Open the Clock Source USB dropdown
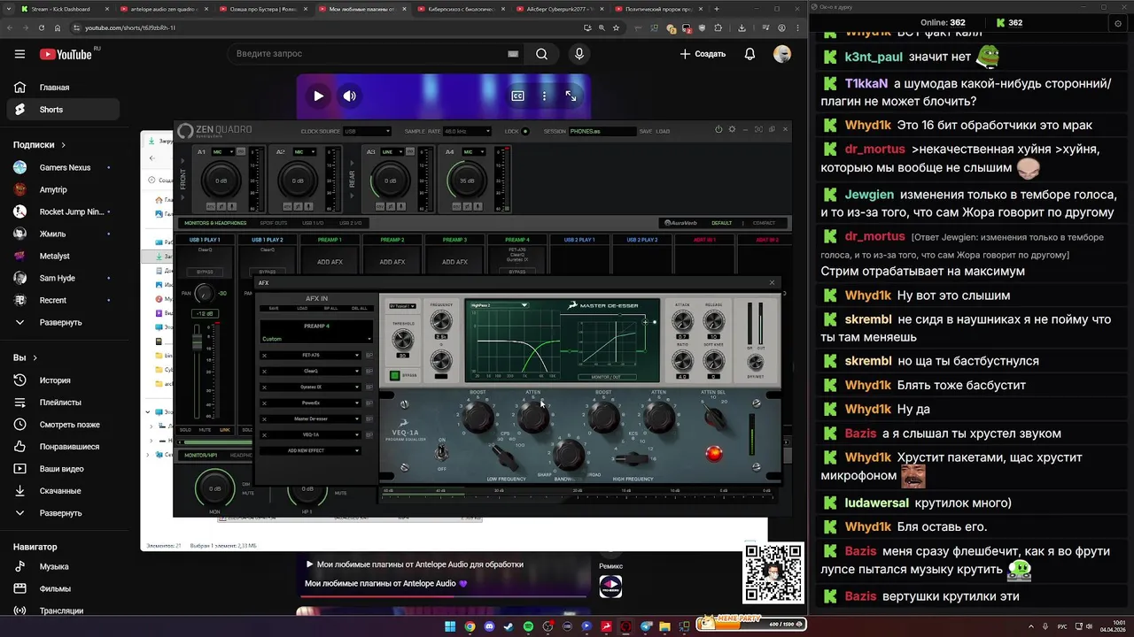The image size is (1134, 637). [x=368, y=131]
